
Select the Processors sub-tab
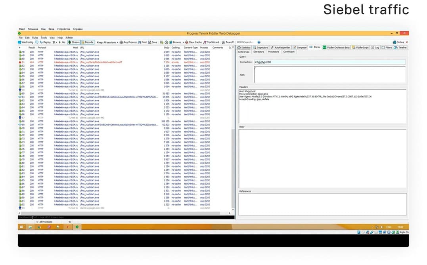274,52
